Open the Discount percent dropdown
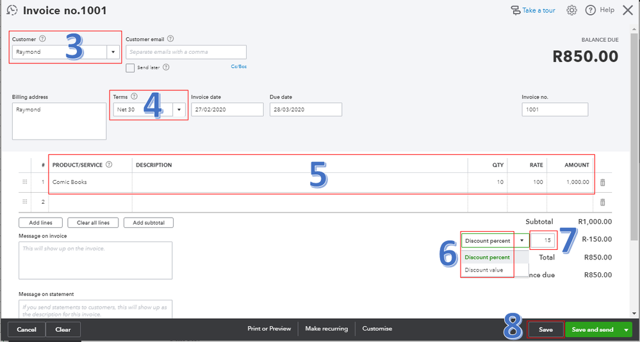The width and height of the screenshot is (640, 342). 521,240
